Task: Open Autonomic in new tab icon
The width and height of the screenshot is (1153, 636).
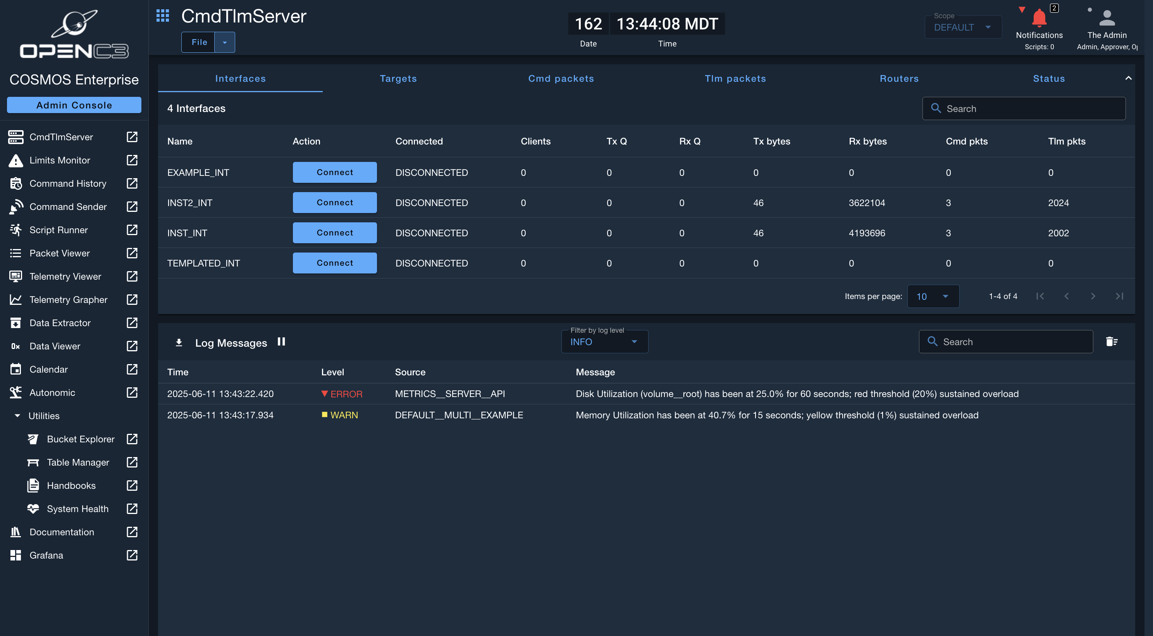Action: (x=132, y=393)
